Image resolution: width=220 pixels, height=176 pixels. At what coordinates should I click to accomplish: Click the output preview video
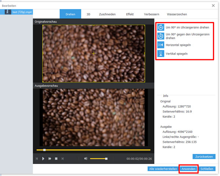[x=93, y=117]
